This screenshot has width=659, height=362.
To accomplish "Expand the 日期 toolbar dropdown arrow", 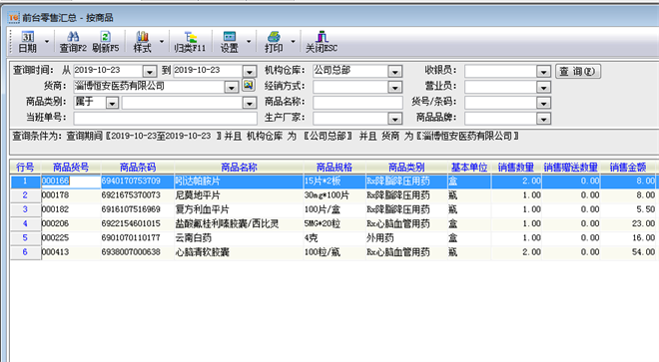I will coord(47,42).
